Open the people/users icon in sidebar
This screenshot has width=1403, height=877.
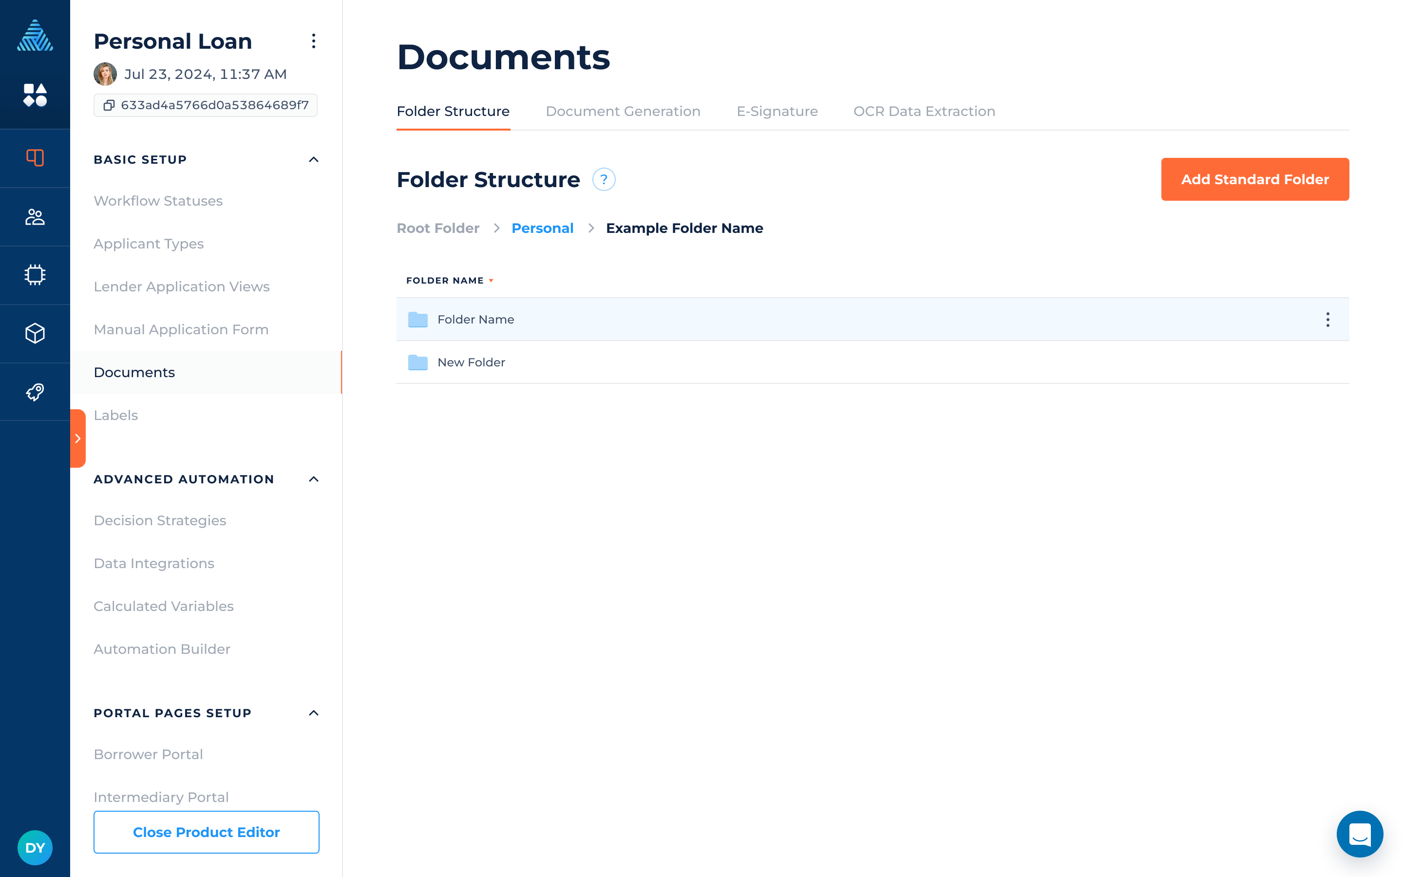tap(35, 217)
